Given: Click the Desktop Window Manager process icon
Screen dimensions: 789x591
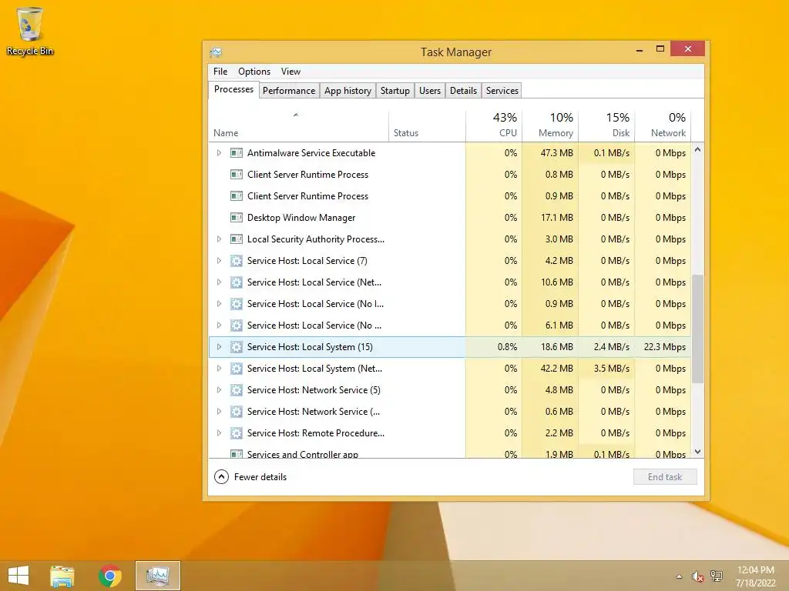Looking at the screenshot, I should tap(236, 218).
